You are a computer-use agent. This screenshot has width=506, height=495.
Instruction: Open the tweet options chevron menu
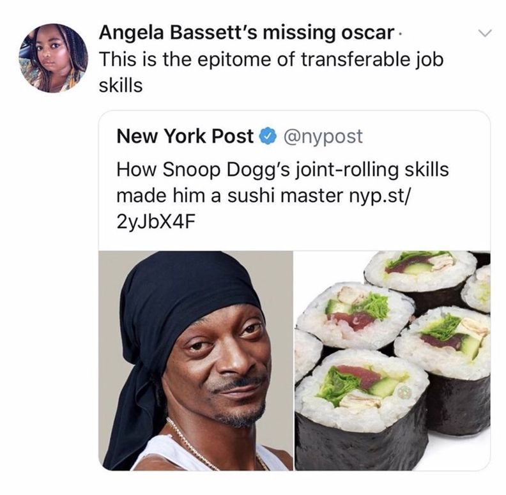(484, 33)
